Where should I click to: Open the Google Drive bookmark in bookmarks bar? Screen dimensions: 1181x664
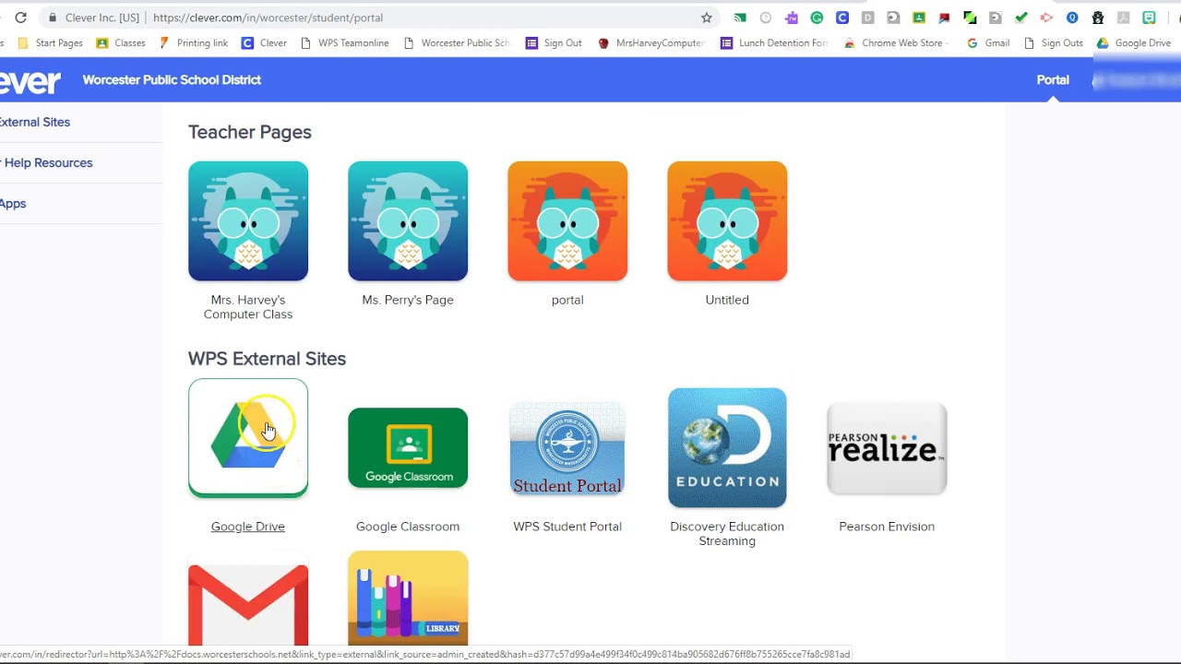[1134, 42]
